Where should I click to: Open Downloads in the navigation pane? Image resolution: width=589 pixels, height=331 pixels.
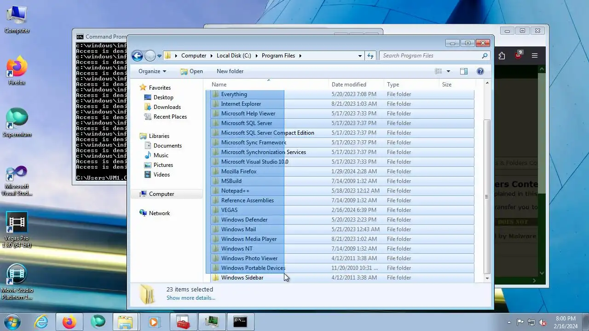point(167,107)
